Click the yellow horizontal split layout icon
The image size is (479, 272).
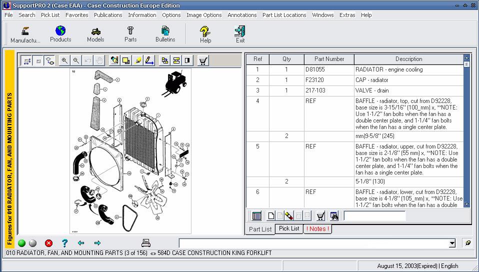point(176,61)
